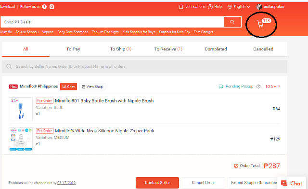Switch to the To Pay tab
Image resolution: width=308 pixels, height=189 pixels.
coord(73,49)
